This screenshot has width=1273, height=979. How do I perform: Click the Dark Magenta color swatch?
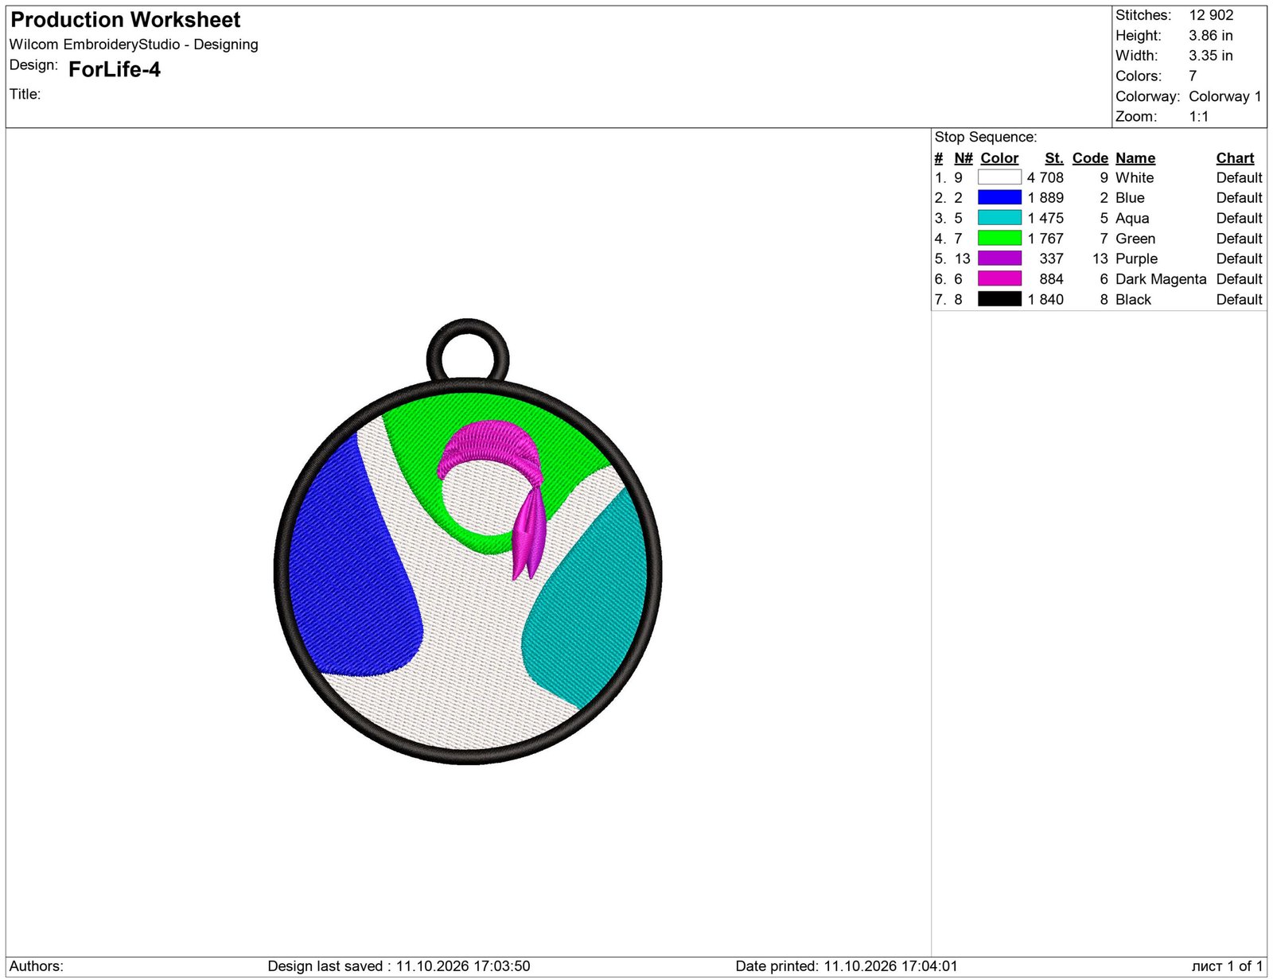point(999,278)
